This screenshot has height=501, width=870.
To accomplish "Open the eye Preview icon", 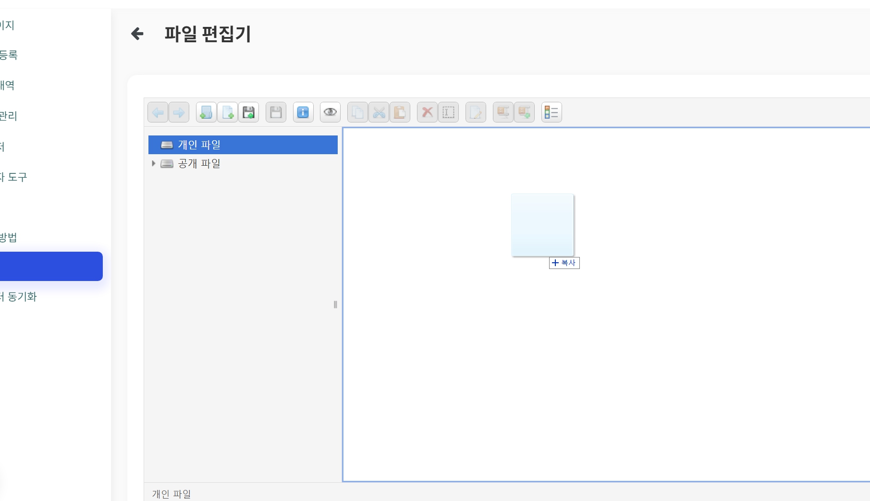I will (330, 112).
